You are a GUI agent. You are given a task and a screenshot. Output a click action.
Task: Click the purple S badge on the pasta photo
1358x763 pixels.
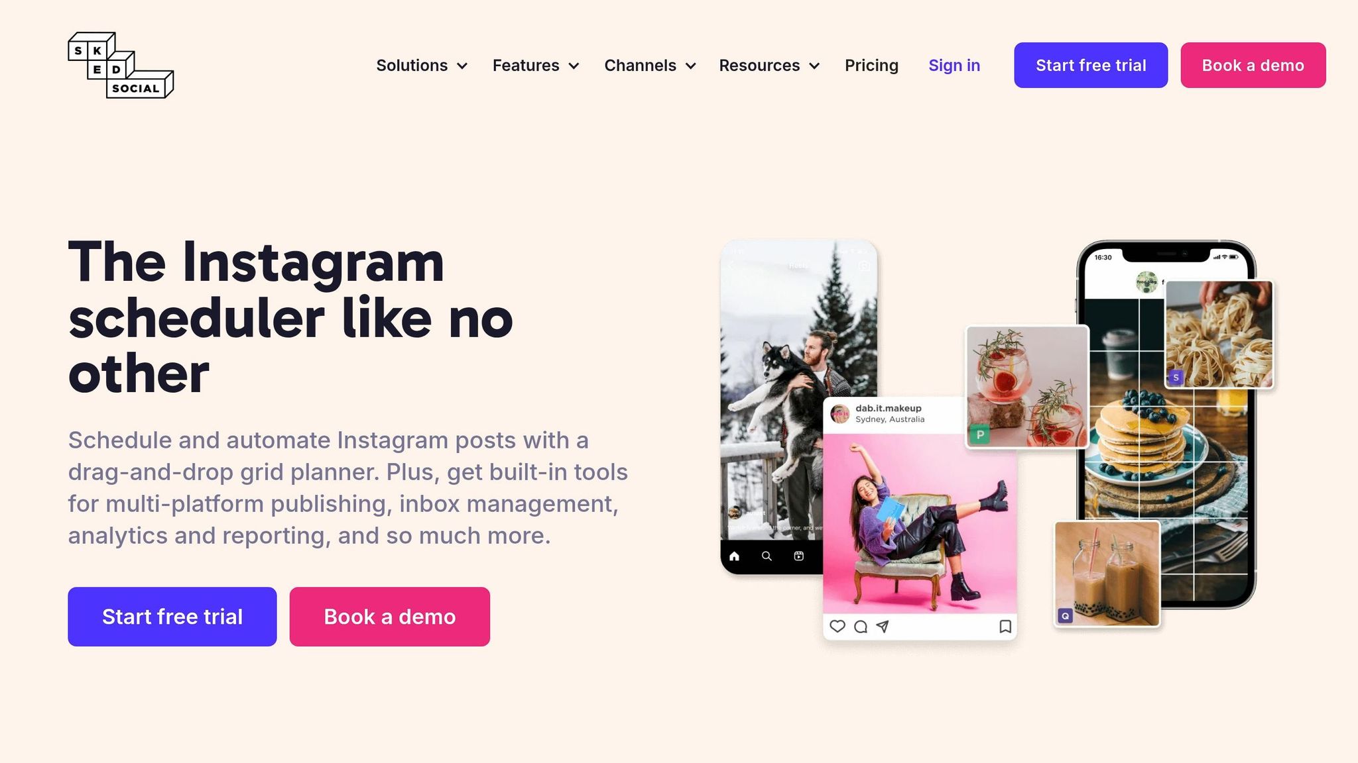point(1176,378)
